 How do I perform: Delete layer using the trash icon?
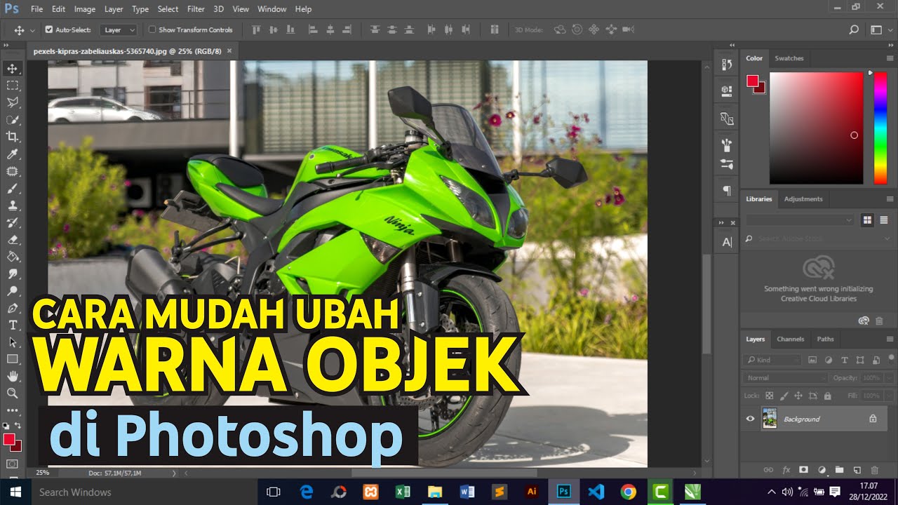click(x=875, y=470)
